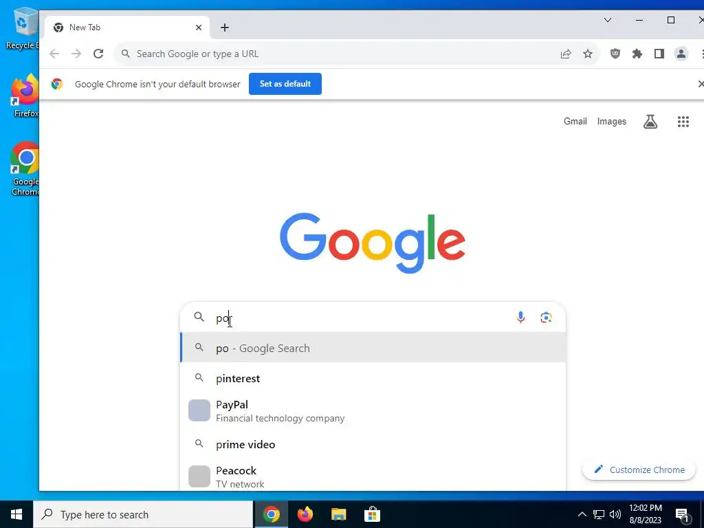The image size is (704, 528).
Task: Click the PayPal suggestion thumbnail
Action: tap(199, 410)
